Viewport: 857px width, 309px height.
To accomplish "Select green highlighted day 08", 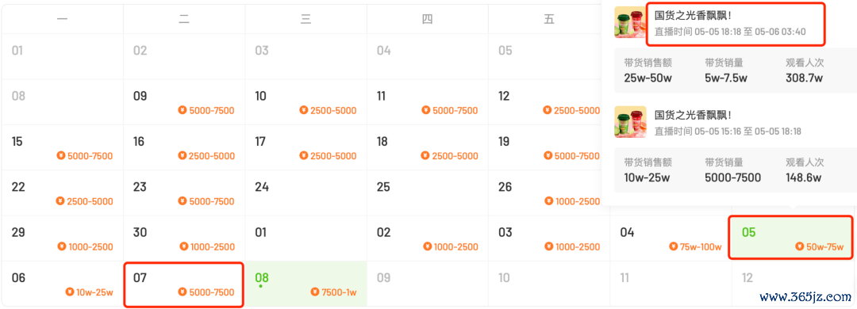I will tap(306, 284).
